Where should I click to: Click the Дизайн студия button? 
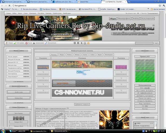pyautogui.click(x=19, y=92)
